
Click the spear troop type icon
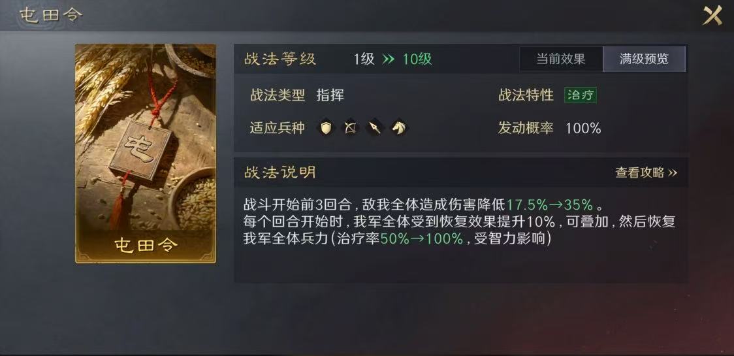pyautogui.click(x=375, y=127)
